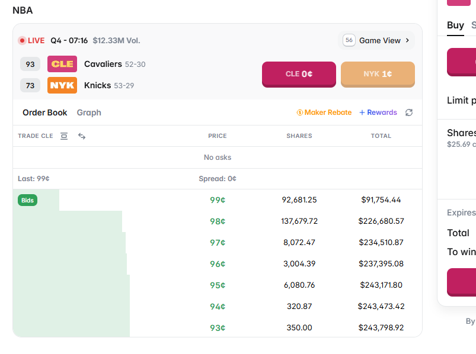Click the CLE 0¢ buy button
The height and width of the screenshot is (354, 476).
(x=299, y=74)
